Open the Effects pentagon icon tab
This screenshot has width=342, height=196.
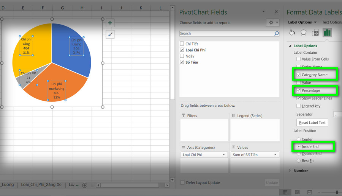[303, 33]
